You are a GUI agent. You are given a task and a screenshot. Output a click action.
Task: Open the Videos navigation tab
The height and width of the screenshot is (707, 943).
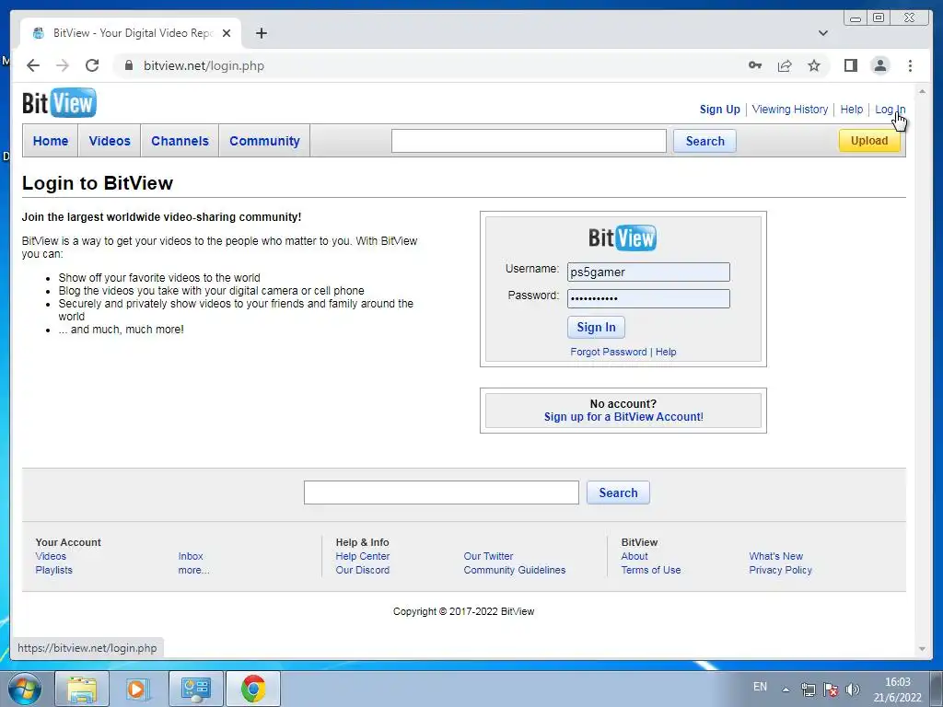(110, 141)
